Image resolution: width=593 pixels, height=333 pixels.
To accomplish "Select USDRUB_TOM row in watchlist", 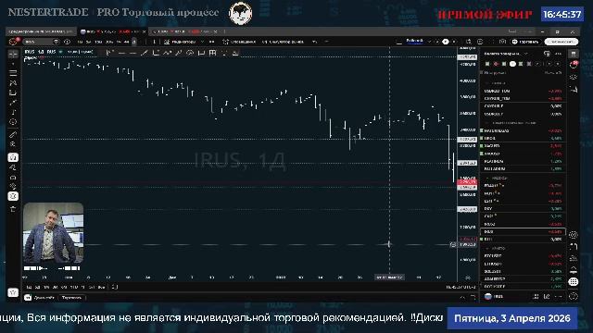I will [523, 91].
